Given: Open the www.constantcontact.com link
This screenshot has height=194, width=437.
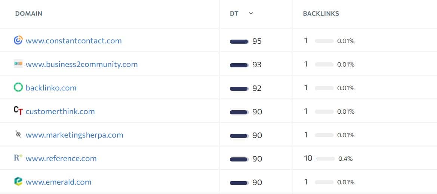Looking at the screenshot, I should click(74, 41).
